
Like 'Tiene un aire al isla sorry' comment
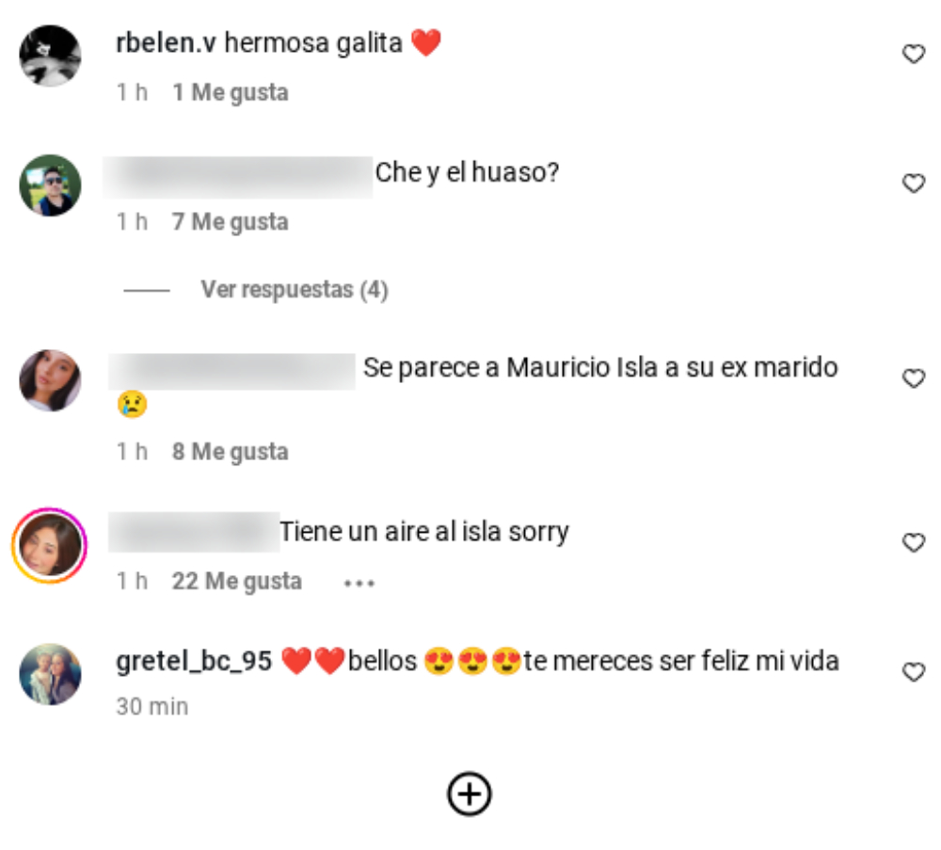914,542
